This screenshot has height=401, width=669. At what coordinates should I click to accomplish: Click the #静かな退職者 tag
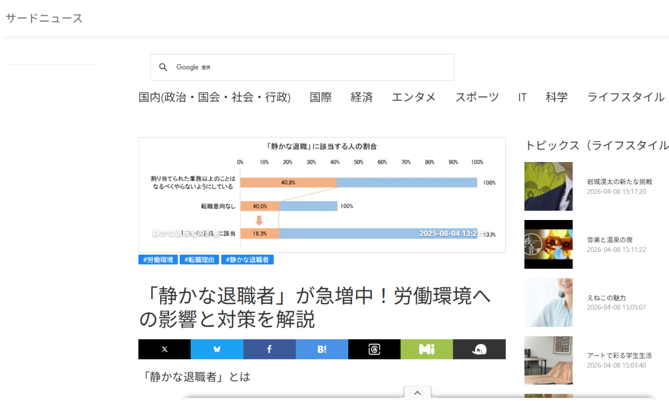247,260
